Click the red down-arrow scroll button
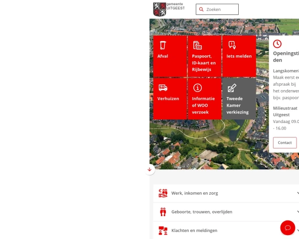The width and height of the screenshot is (299, 239). tap(149, 169)
